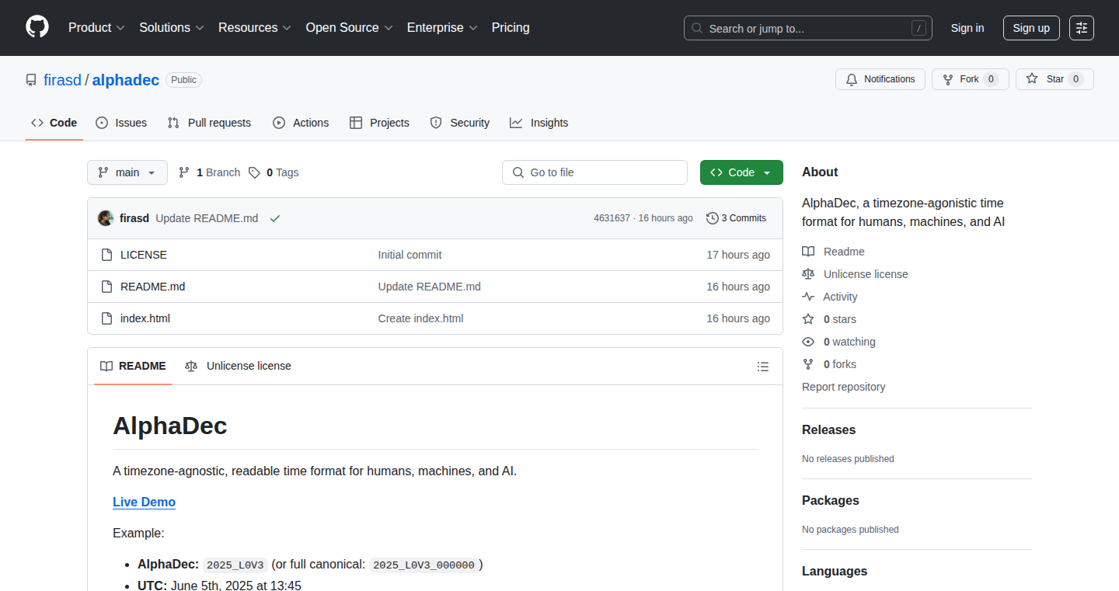Open the green Code dropdown button
This screenshot has height=591, width=1119.
(x=741, y=172)
